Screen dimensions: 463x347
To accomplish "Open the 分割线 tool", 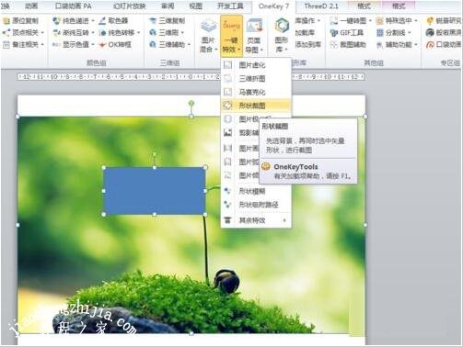I will [394, 32].
